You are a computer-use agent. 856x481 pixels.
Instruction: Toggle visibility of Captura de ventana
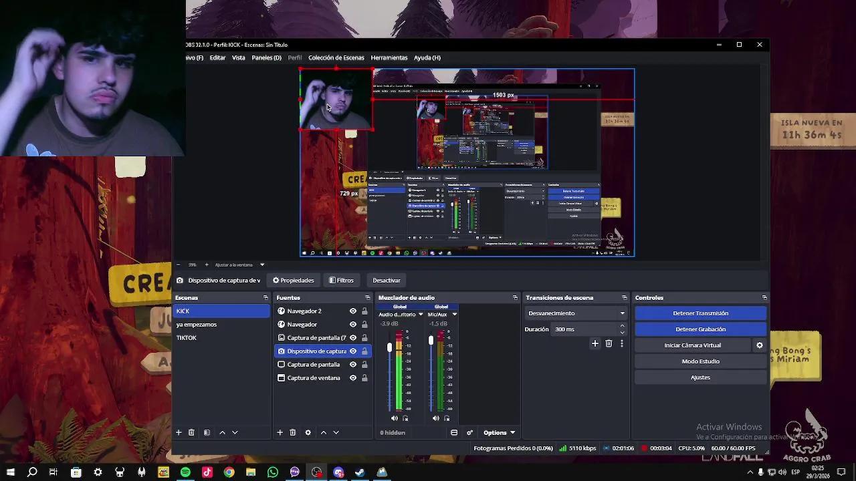tap(352, 377)
